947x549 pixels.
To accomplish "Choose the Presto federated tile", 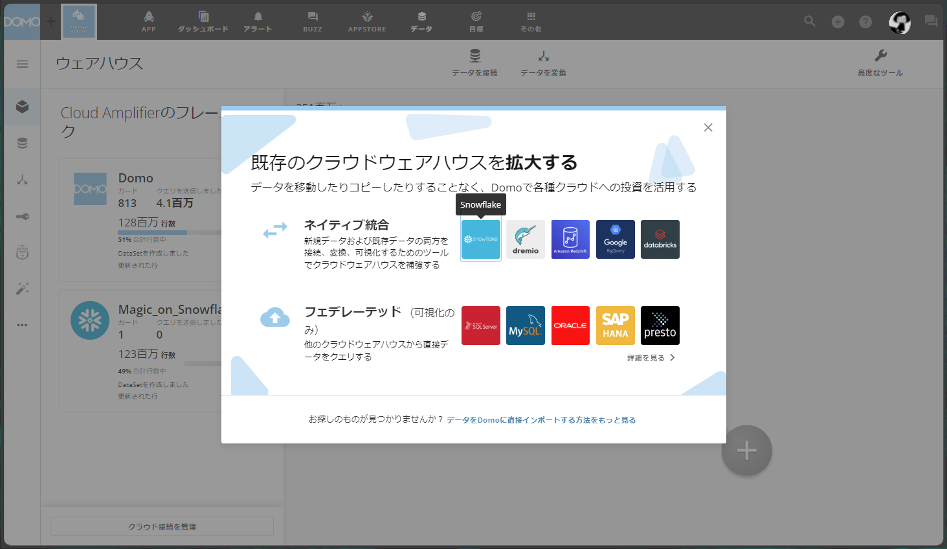I will pos(660,325).
